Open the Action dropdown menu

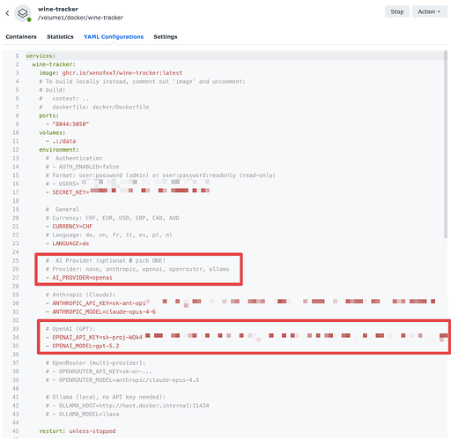(429, 11)
